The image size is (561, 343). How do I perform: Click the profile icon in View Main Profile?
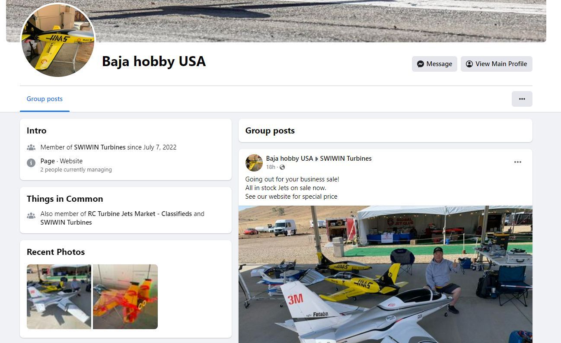pyautogui.click(x=469, y=64)
